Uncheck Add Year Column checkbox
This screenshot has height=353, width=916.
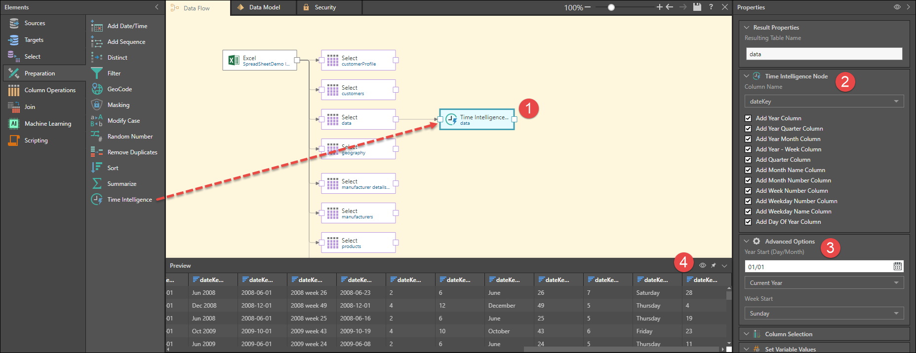coord(748,118)
